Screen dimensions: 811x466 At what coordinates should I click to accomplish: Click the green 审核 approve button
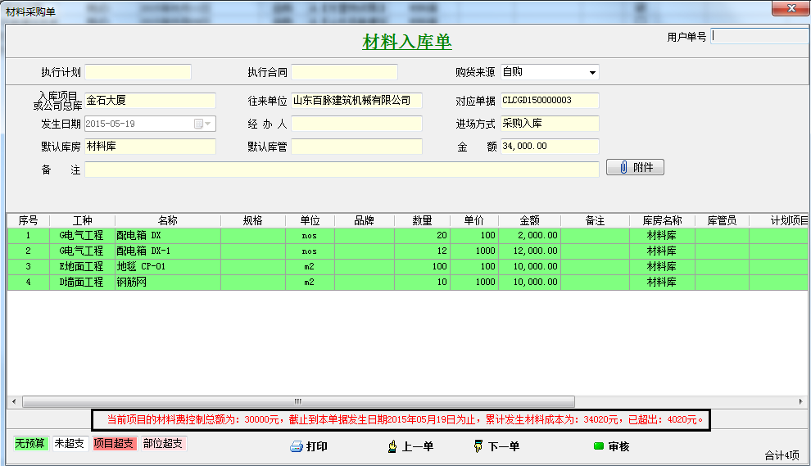click(x=611, y=446)
